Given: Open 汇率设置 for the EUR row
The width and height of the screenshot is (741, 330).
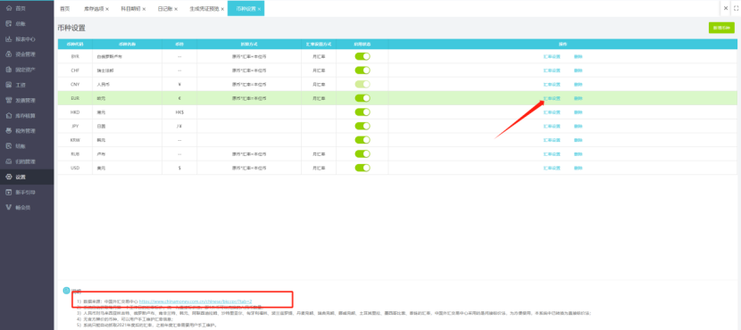Looking at the screenshot, I should coord(552,98).
